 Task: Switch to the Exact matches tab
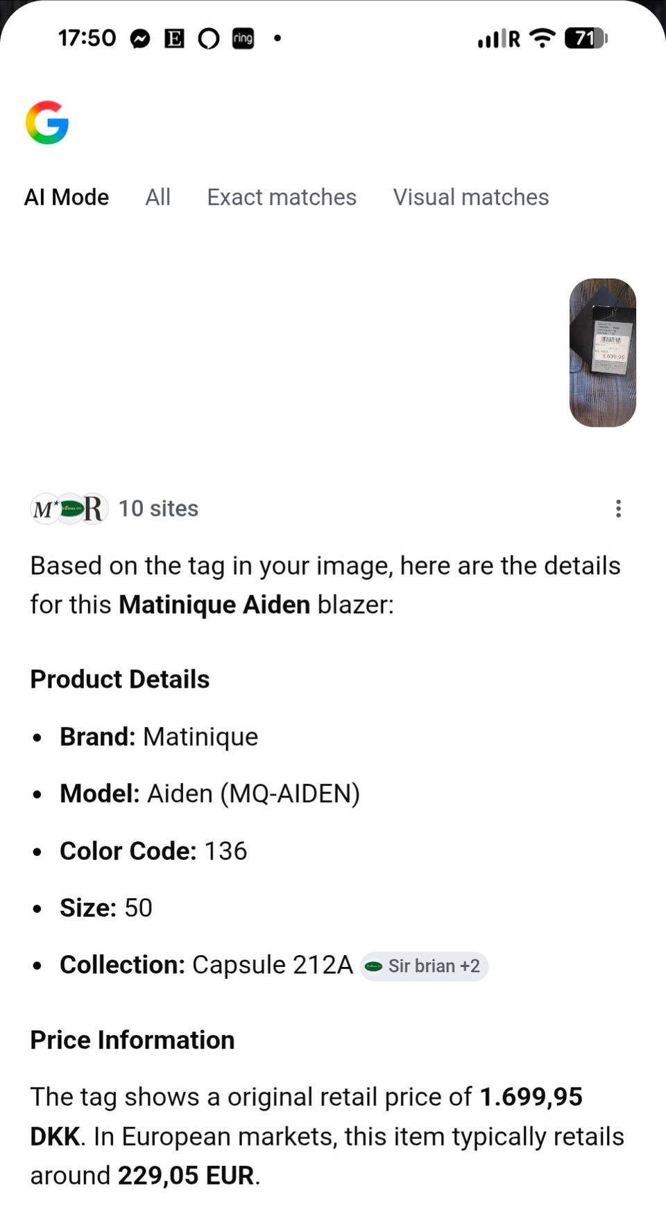click(282, 197)
